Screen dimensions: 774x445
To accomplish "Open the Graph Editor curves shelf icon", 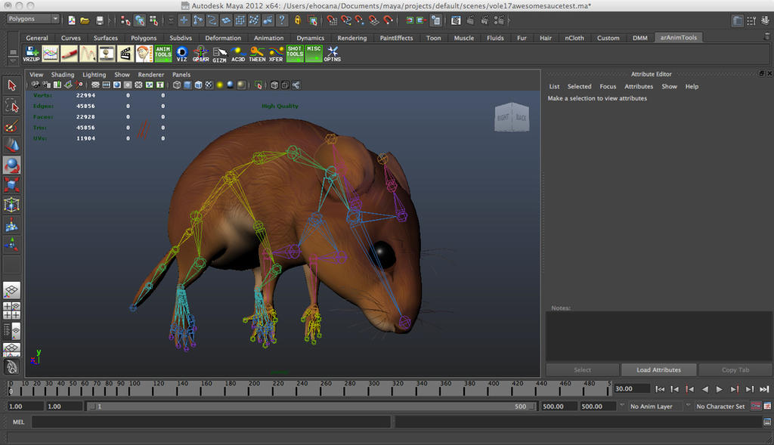I will (51, 54).
